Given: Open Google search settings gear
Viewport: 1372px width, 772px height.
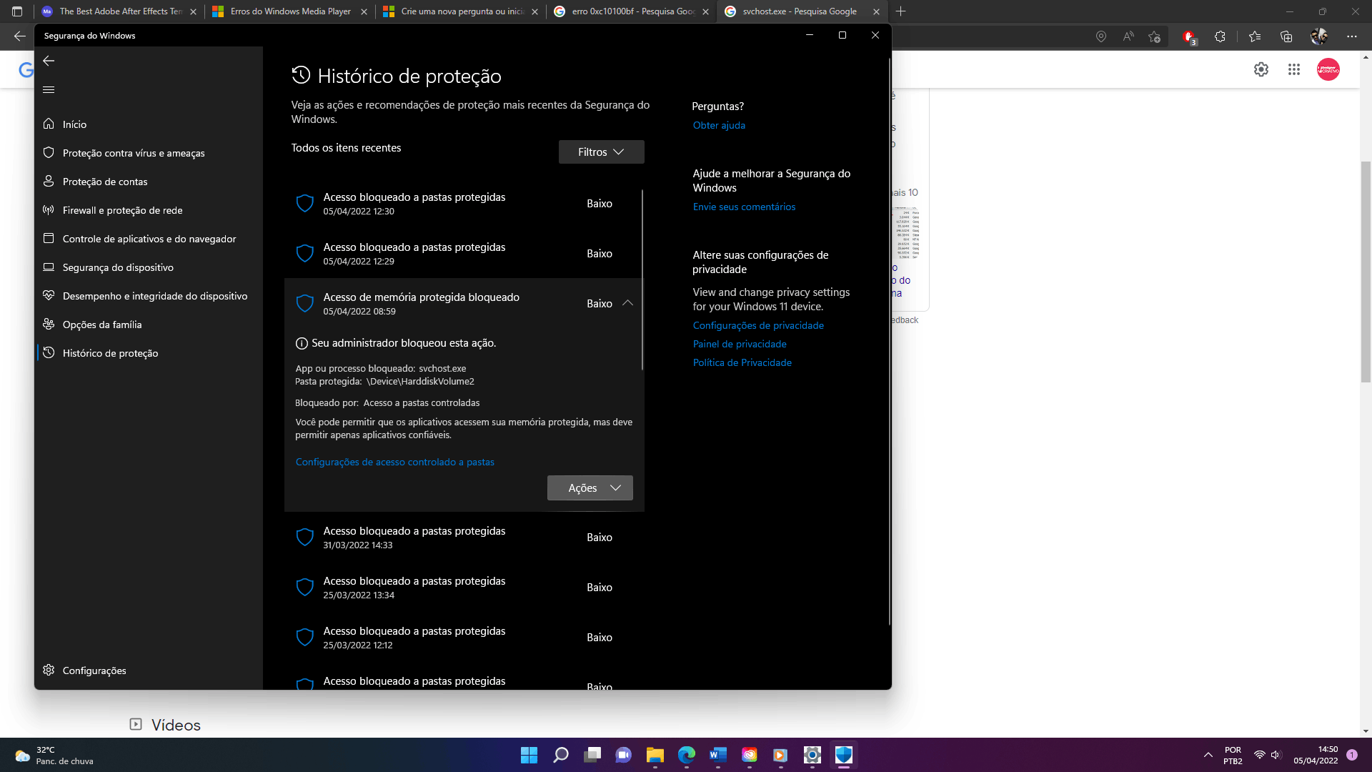Looking at the screenshot, I should tap(1261, 69).
